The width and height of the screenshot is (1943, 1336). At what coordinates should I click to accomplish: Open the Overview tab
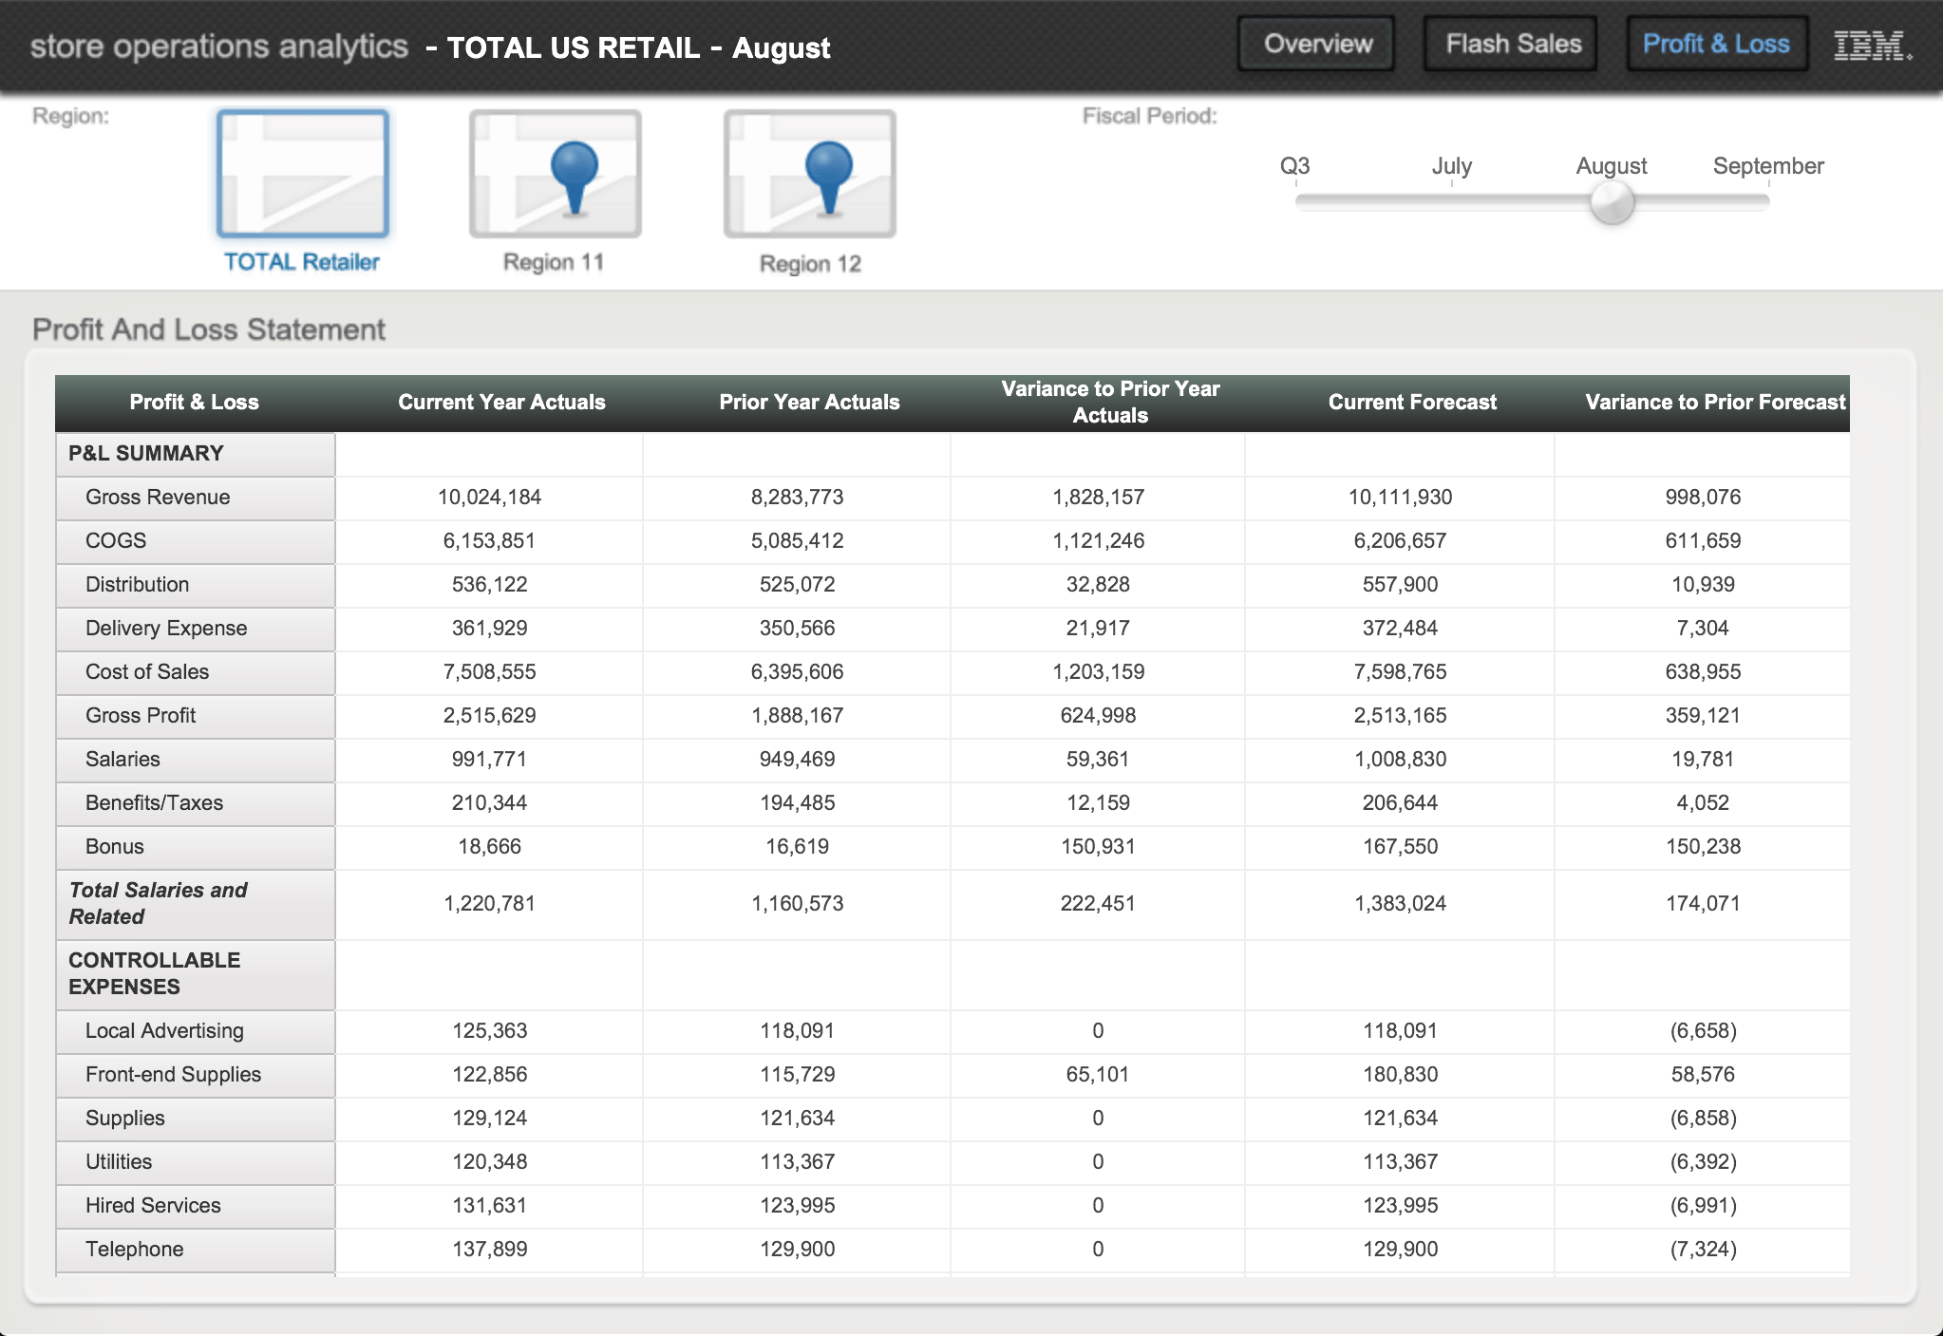[1317, 44]
